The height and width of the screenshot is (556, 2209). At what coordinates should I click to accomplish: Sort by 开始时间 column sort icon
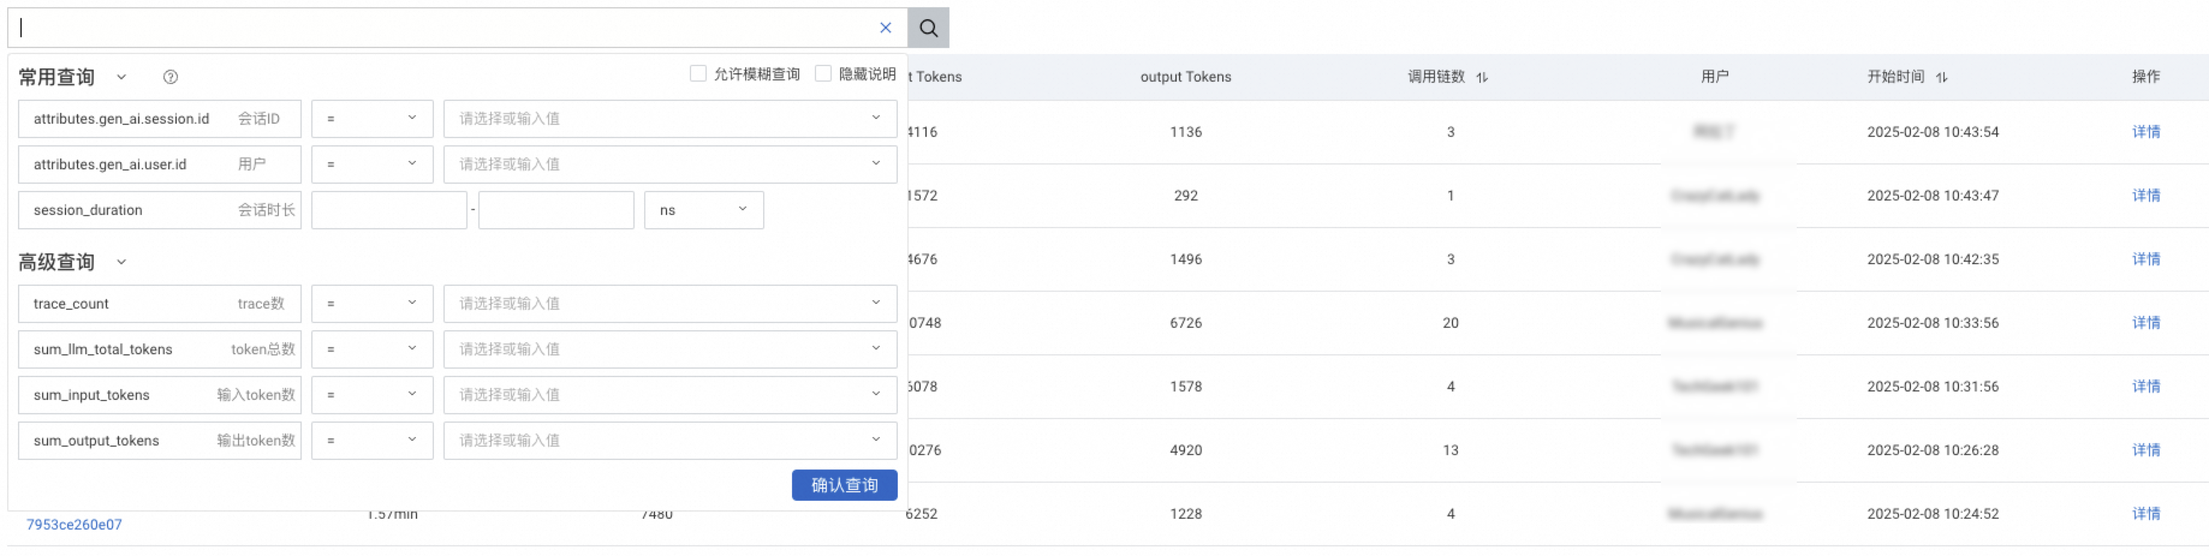click(x=1942, y=77)
